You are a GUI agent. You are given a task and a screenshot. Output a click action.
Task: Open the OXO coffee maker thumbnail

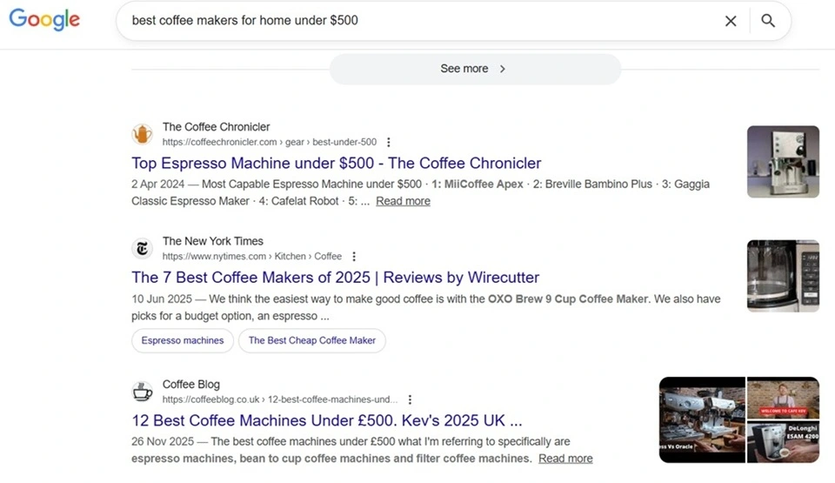click(x=783, y=276)
